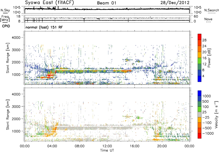This screenshot has width=219, height=152.
Task: Click the 04:00 time axis tick
Action: tap(52, 146)
